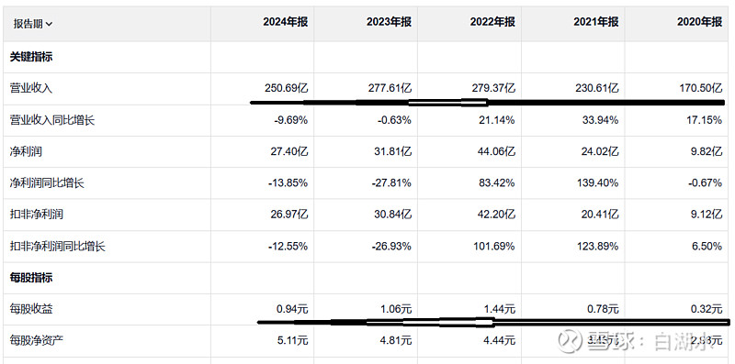Select the 2020年报 column header
This screenshot has width=735, height=364.
click(x=699, y=22)
